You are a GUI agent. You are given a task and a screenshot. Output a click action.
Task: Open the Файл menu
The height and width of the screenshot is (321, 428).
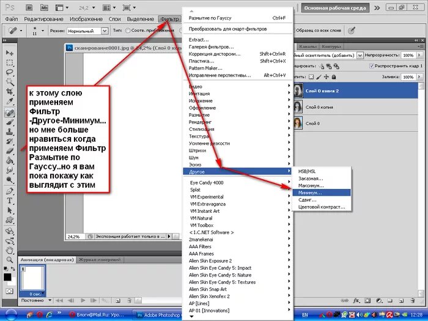12,19
